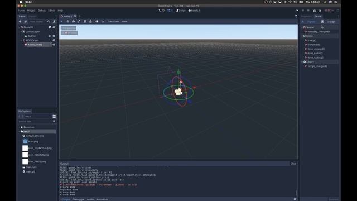357x201 pixels.
Task: Play a custom scene icon
Action: (x=320, y=11)
